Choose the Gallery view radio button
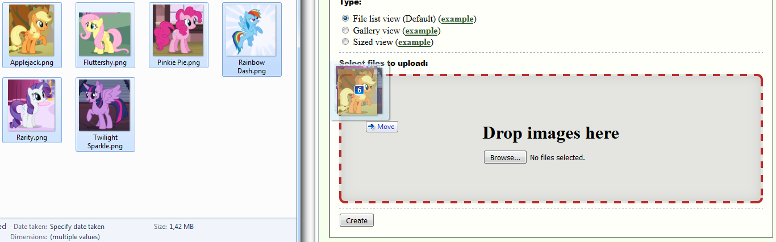Image resolution: width=776 pixels, height=242 pixels. [345, 30]
